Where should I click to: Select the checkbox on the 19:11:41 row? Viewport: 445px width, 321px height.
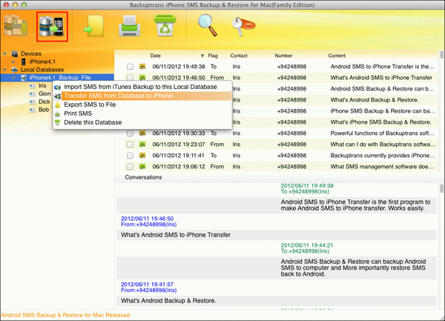click(130, 156)
